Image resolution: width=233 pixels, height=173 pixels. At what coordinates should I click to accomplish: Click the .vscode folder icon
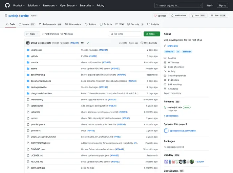(28, 63)
